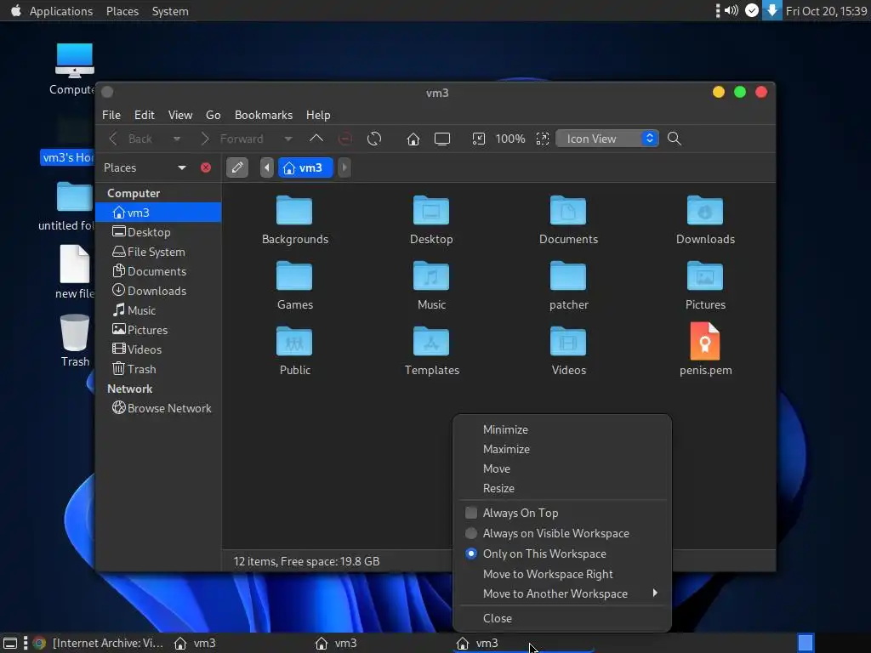Select the Templates folder icon
This screenshot has width=871, height=653.
[431, 341]
